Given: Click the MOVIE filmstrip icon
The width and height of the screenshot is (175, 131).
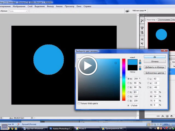Looking at the screenshot, I should point(5,127).
